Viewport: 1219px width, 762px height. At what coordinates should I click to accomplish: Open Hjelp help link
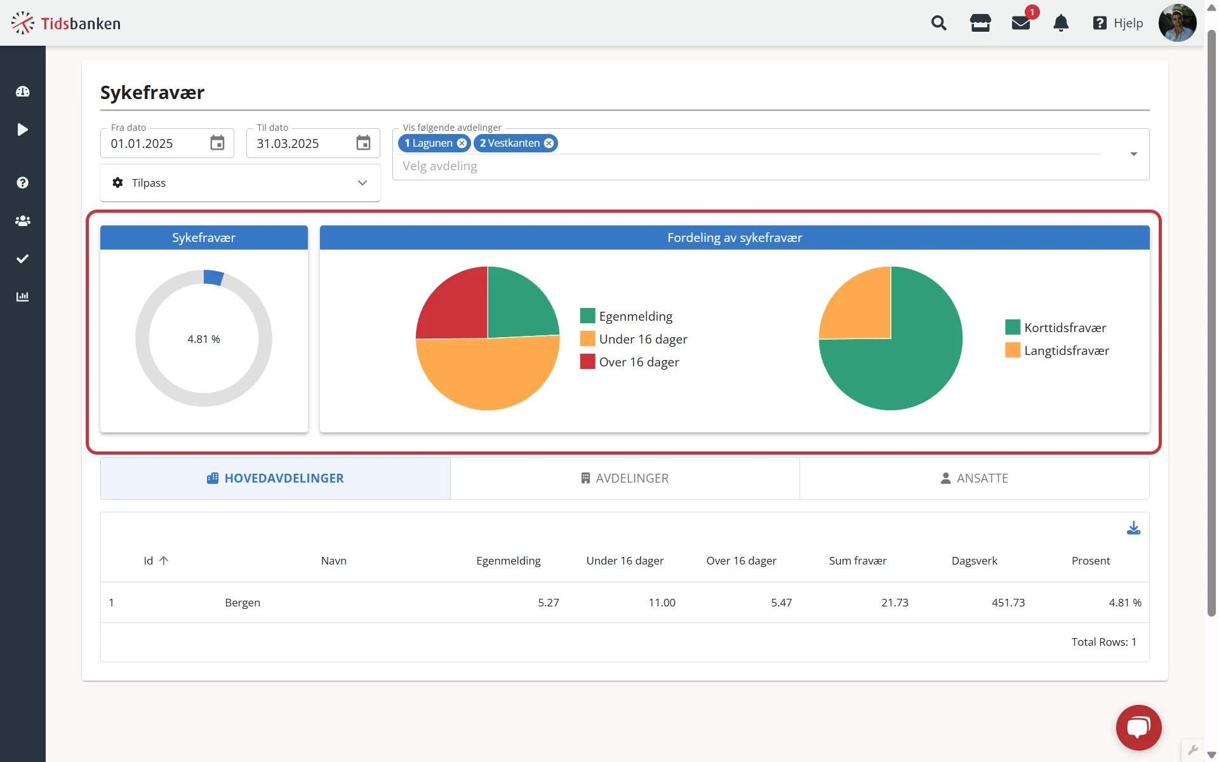pyautogui.click(x=1118, y=23)
